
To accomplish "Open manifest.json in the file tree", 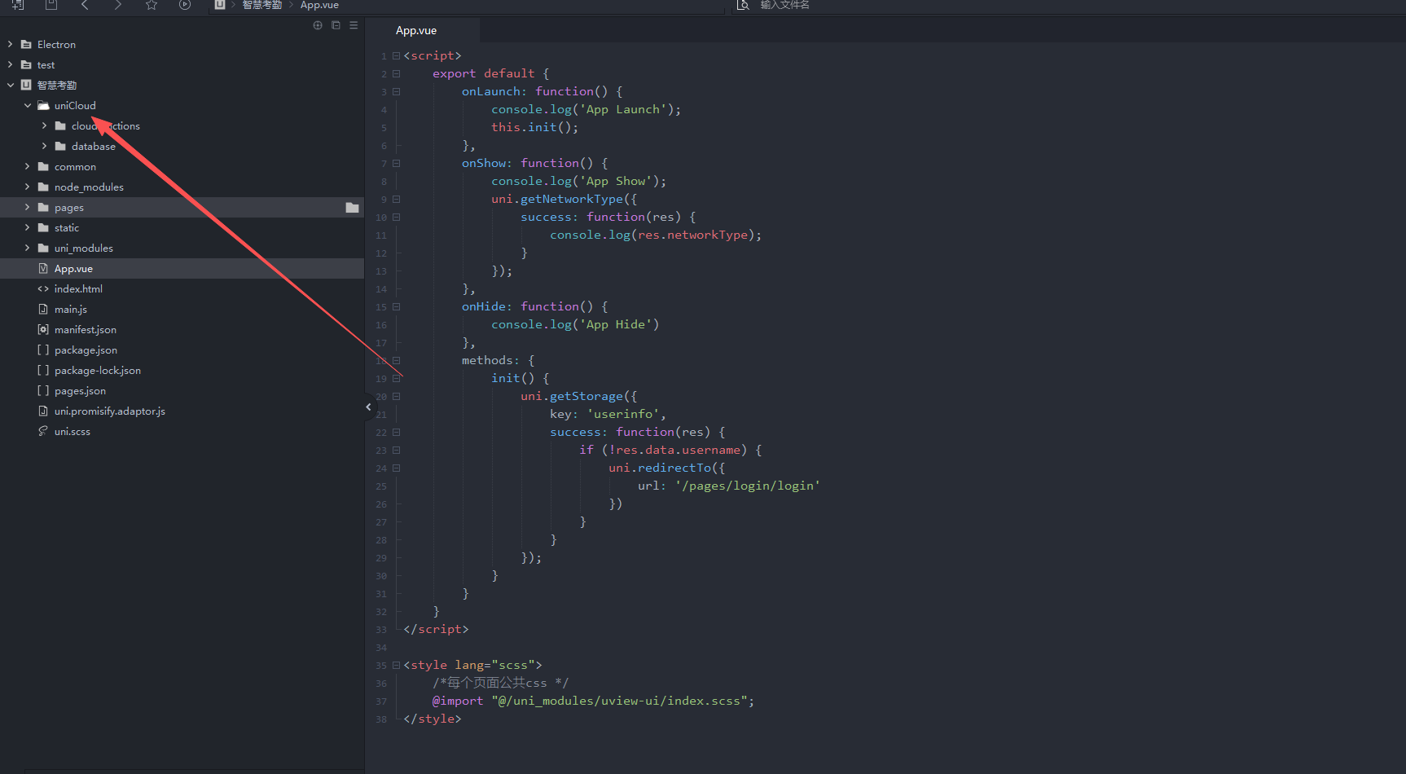I will tap(85, 330).
